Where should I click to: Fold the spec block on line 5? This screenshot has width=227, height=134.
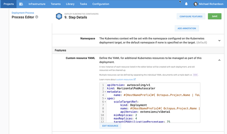105,99
